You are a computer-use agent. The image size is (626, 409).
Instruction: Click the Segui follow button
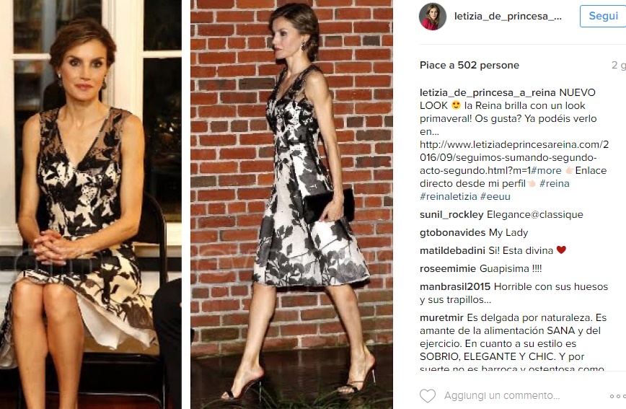click(x=603, y=16)
